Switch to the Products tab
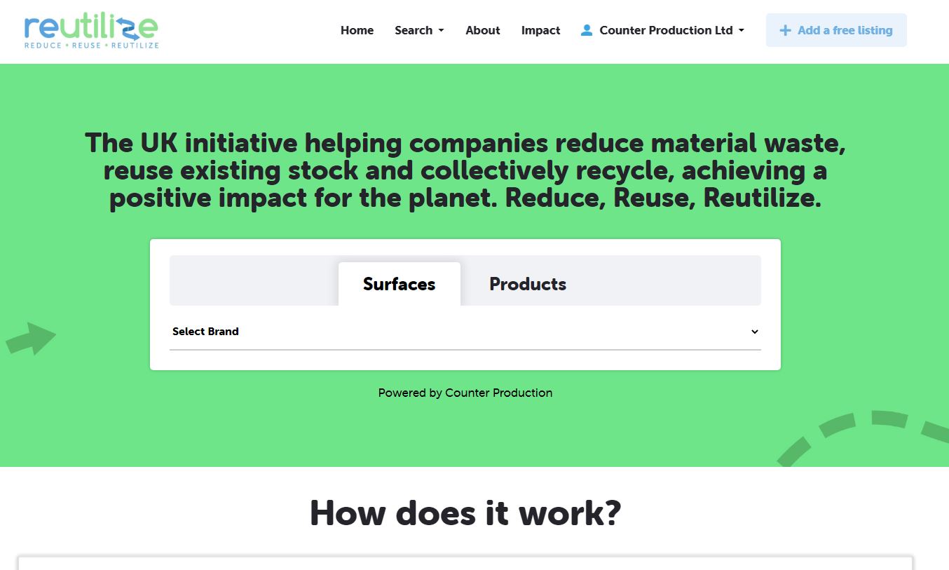949x570 pixels. [528, 284]
